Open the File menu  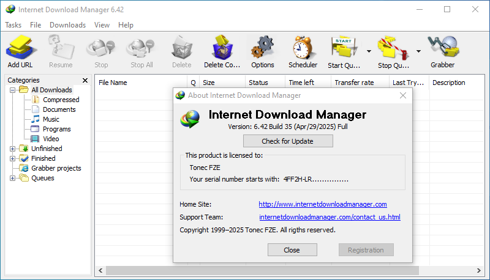pyautogui.click(x=36, y=25)
